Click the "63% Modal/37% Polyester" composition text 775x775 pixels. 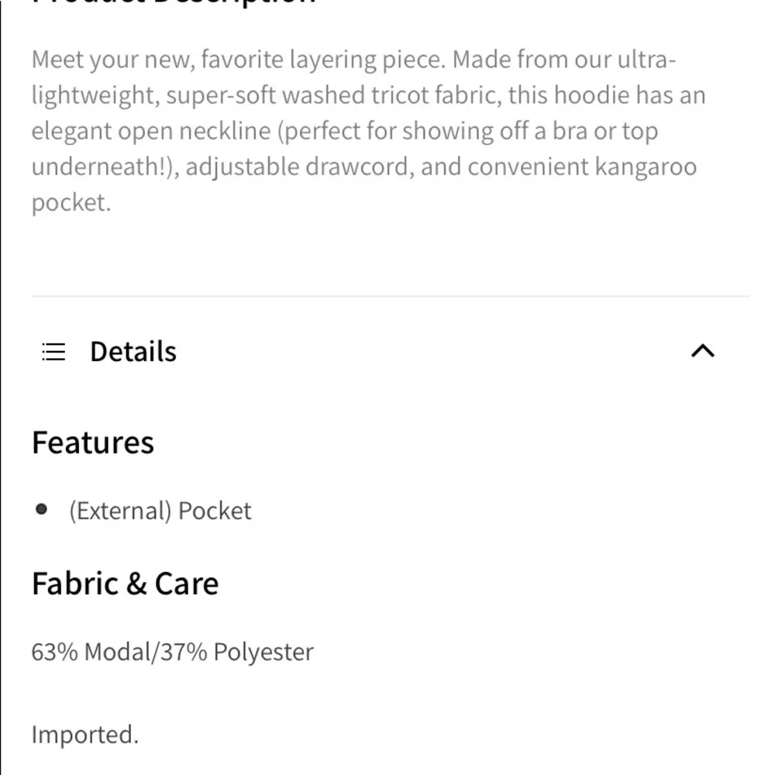172,652
